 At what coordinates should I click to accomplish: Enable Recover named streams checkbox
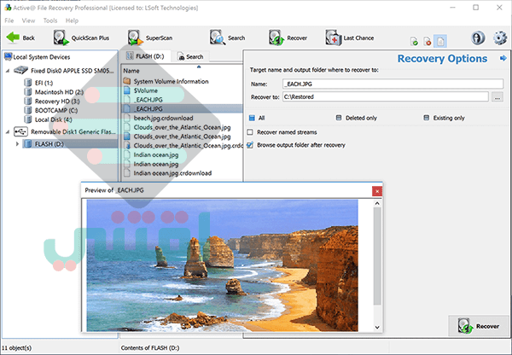click(250, 132)
